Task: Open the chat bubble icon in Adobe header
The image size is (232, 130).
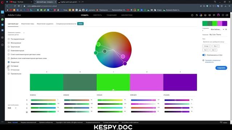Action: pyautogui.click(x=214, y=15)
